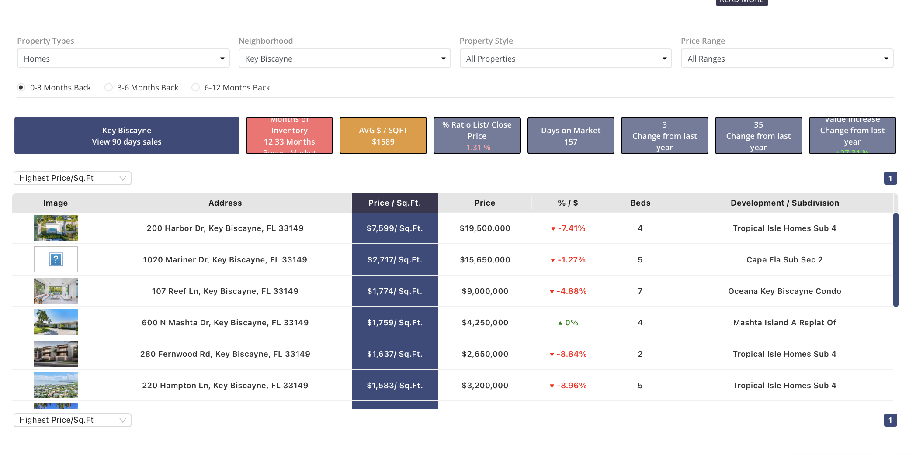The image size is (923, 455).
Task: Select the 3-6 Months Back option
Action: click(108, 87)
